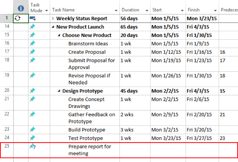Select row 25 by its row number
The image size is (238, 162).
(x=7, y=146)
